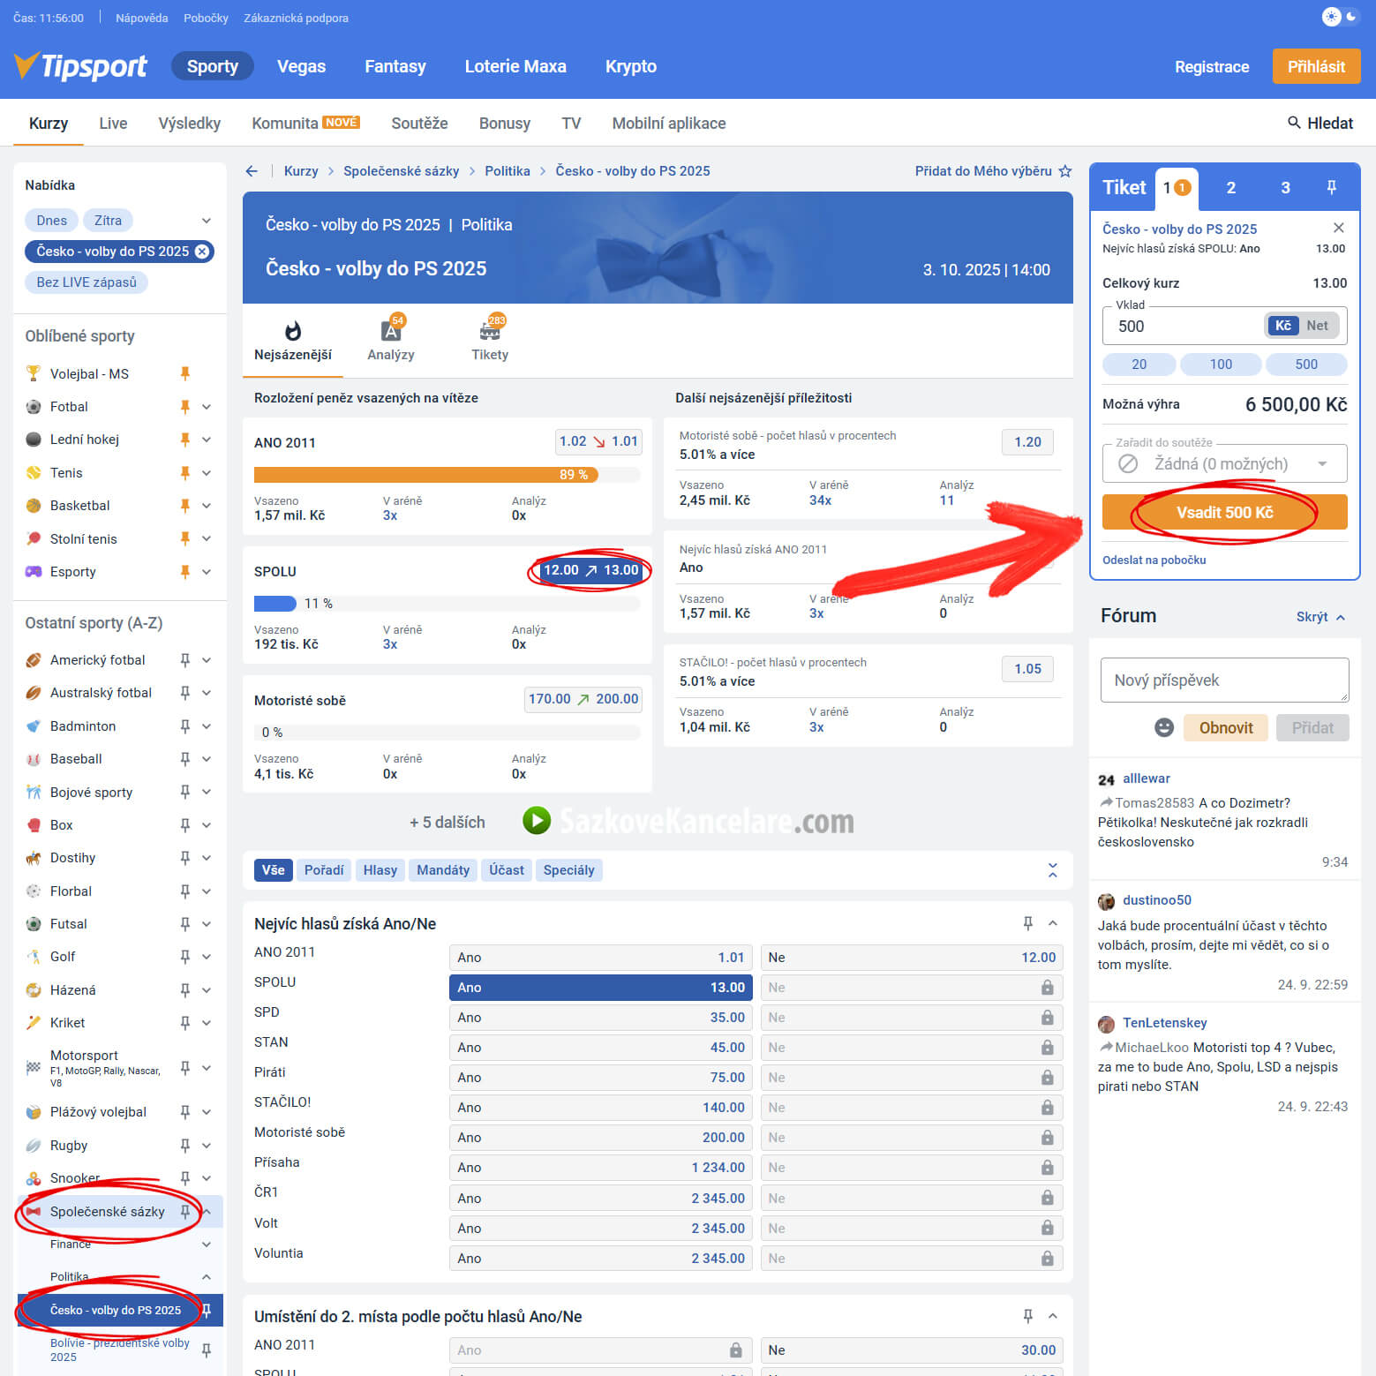1376x1376 pixels.
Task: Star the event via Přidat do Mého výběru
Action: tap(1065, 171)
